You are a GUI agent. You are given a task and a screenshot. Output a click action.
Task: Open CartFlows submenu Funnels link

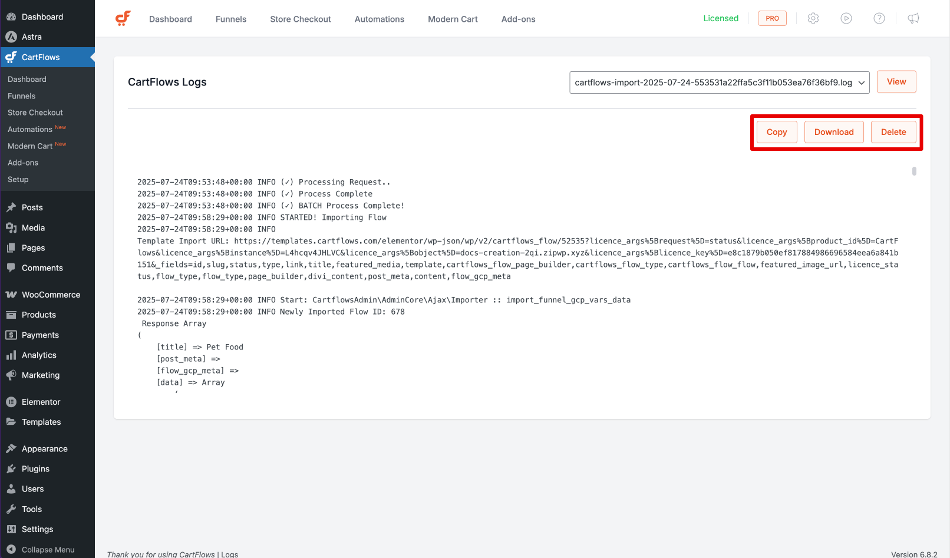click(x=22, y=96)
